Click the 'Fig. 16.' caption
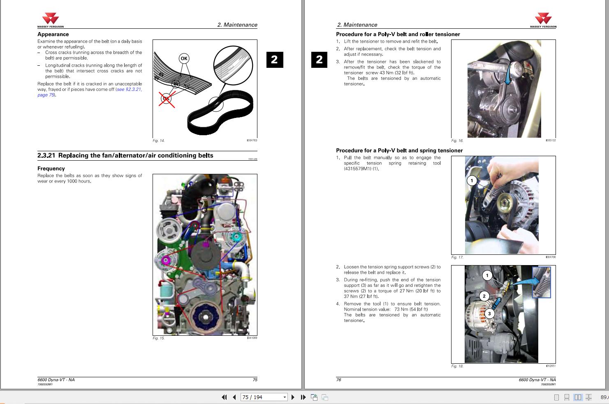The width and height of the screenshot is (609, 404). coord(457,141)
